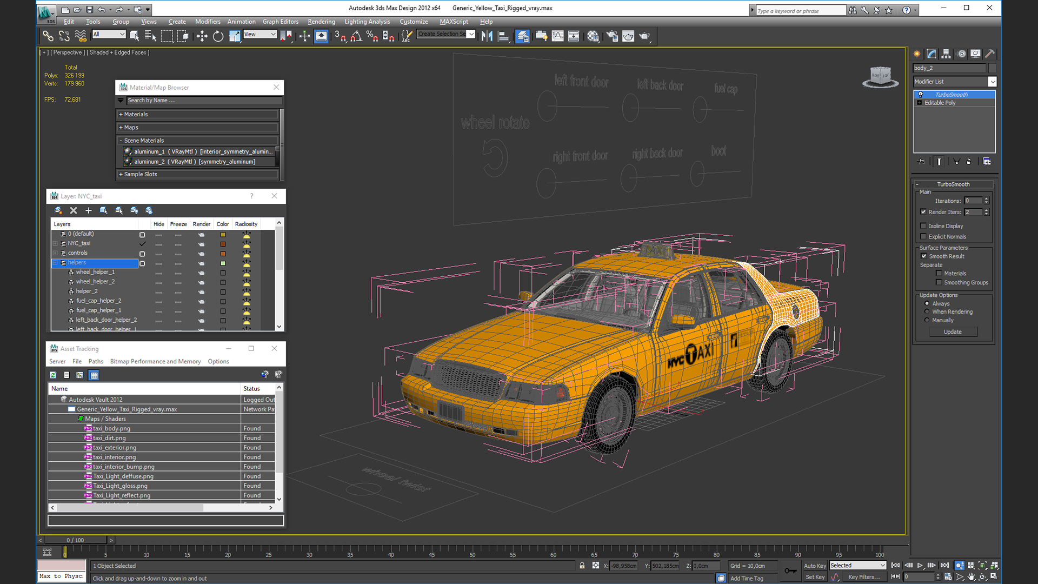This screenshot has height=584, width=1038.
Task: Activate the Select and Move tool
Action: pos(202,36)
